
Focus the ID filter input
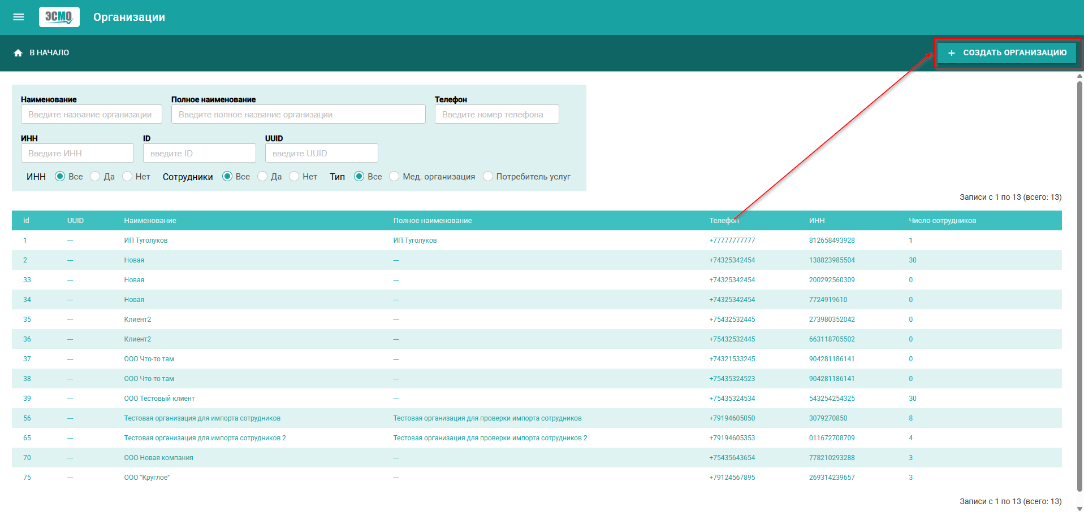click(200, 153)
